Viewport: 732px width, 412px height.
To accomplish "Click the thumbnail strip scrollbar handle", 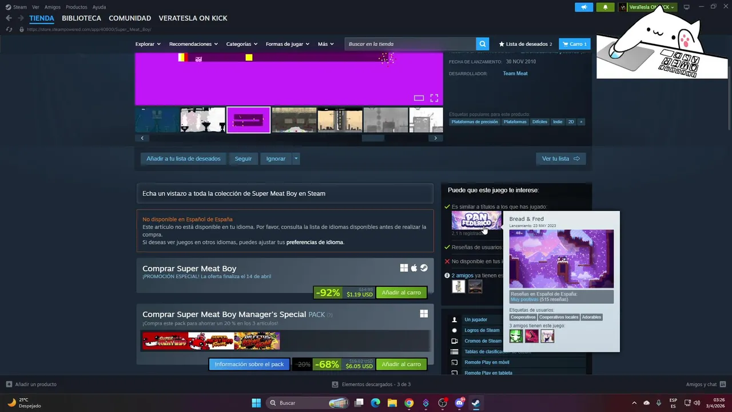I will (x=373, y=138).
